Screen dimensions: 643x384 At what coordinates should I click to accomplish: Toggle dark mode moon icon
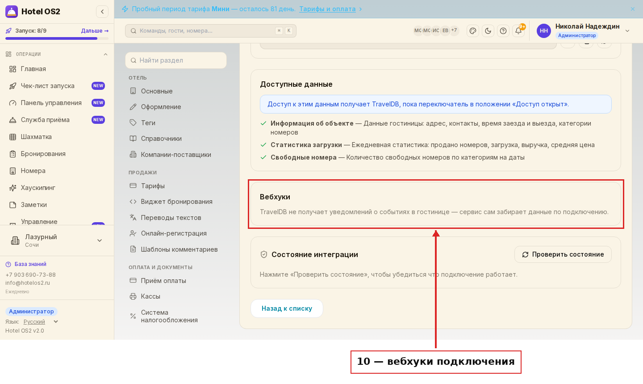click(x=488, y=31)
